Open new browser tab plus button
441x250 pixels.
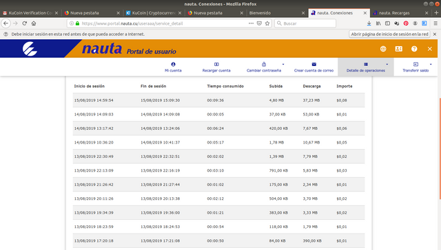436,13
